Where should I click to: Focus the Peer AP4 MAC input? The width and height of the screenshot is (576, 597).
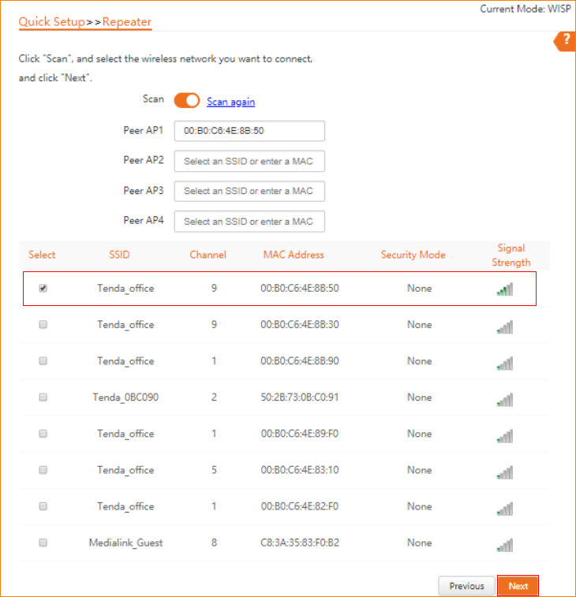pos(249,222)
